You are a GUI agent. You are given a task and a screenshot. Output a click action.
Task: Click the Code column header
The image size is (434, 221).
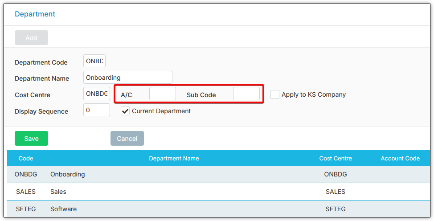[x=26, y=158]
